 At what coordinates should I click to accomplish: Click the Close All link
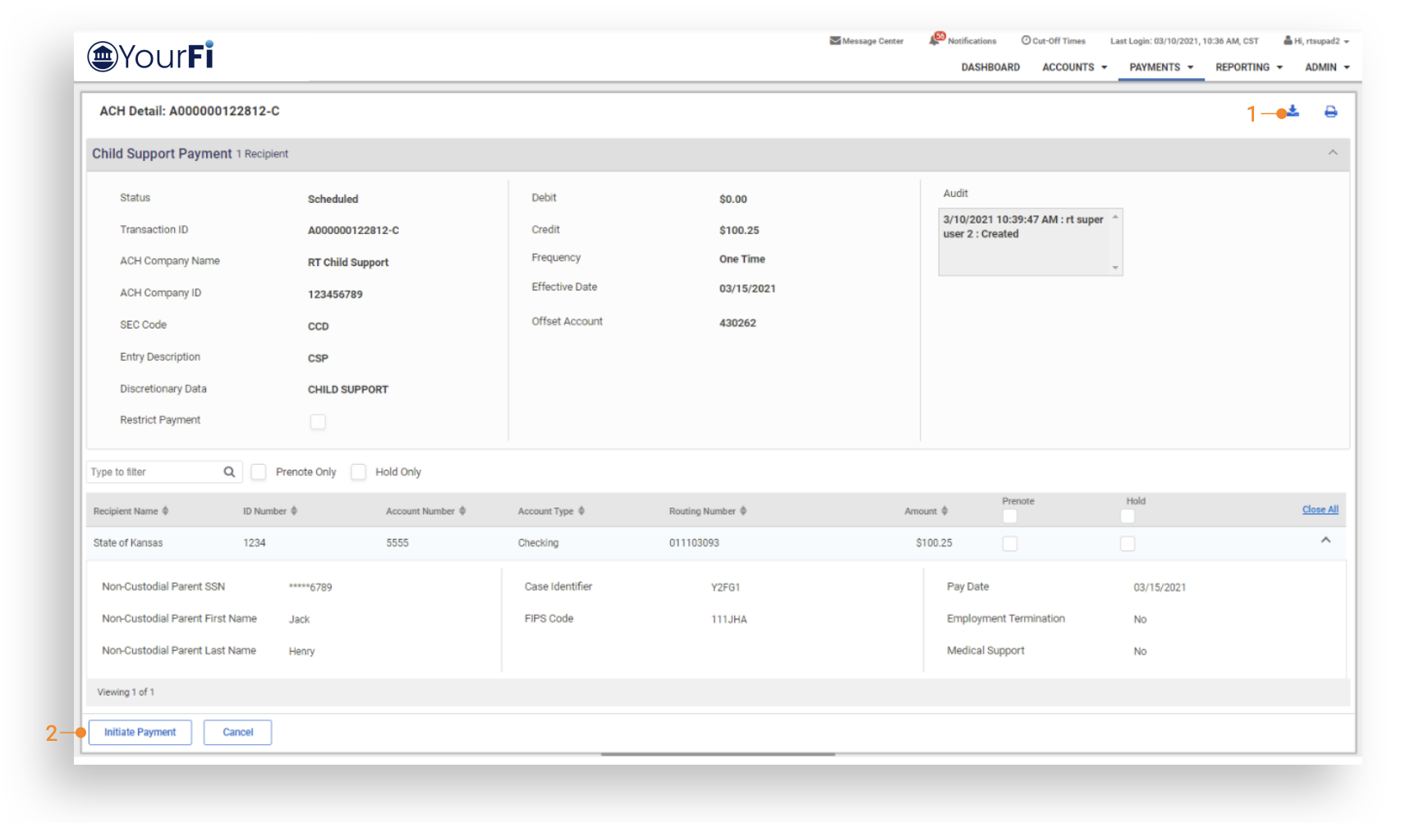(x=1320, y=509)
